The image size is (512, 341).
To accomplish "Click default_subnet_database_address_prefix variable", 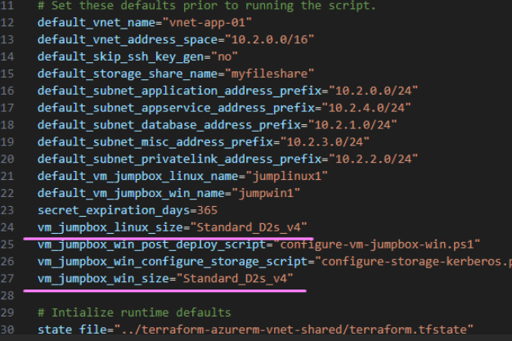I will click(169, 125).
